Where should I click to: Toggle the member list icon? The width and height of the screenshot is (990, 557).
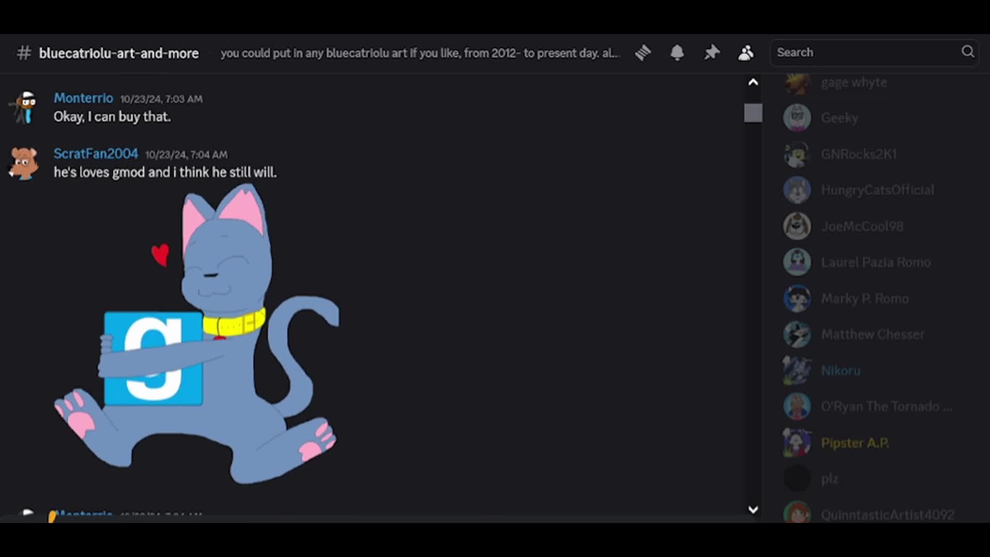746,53
